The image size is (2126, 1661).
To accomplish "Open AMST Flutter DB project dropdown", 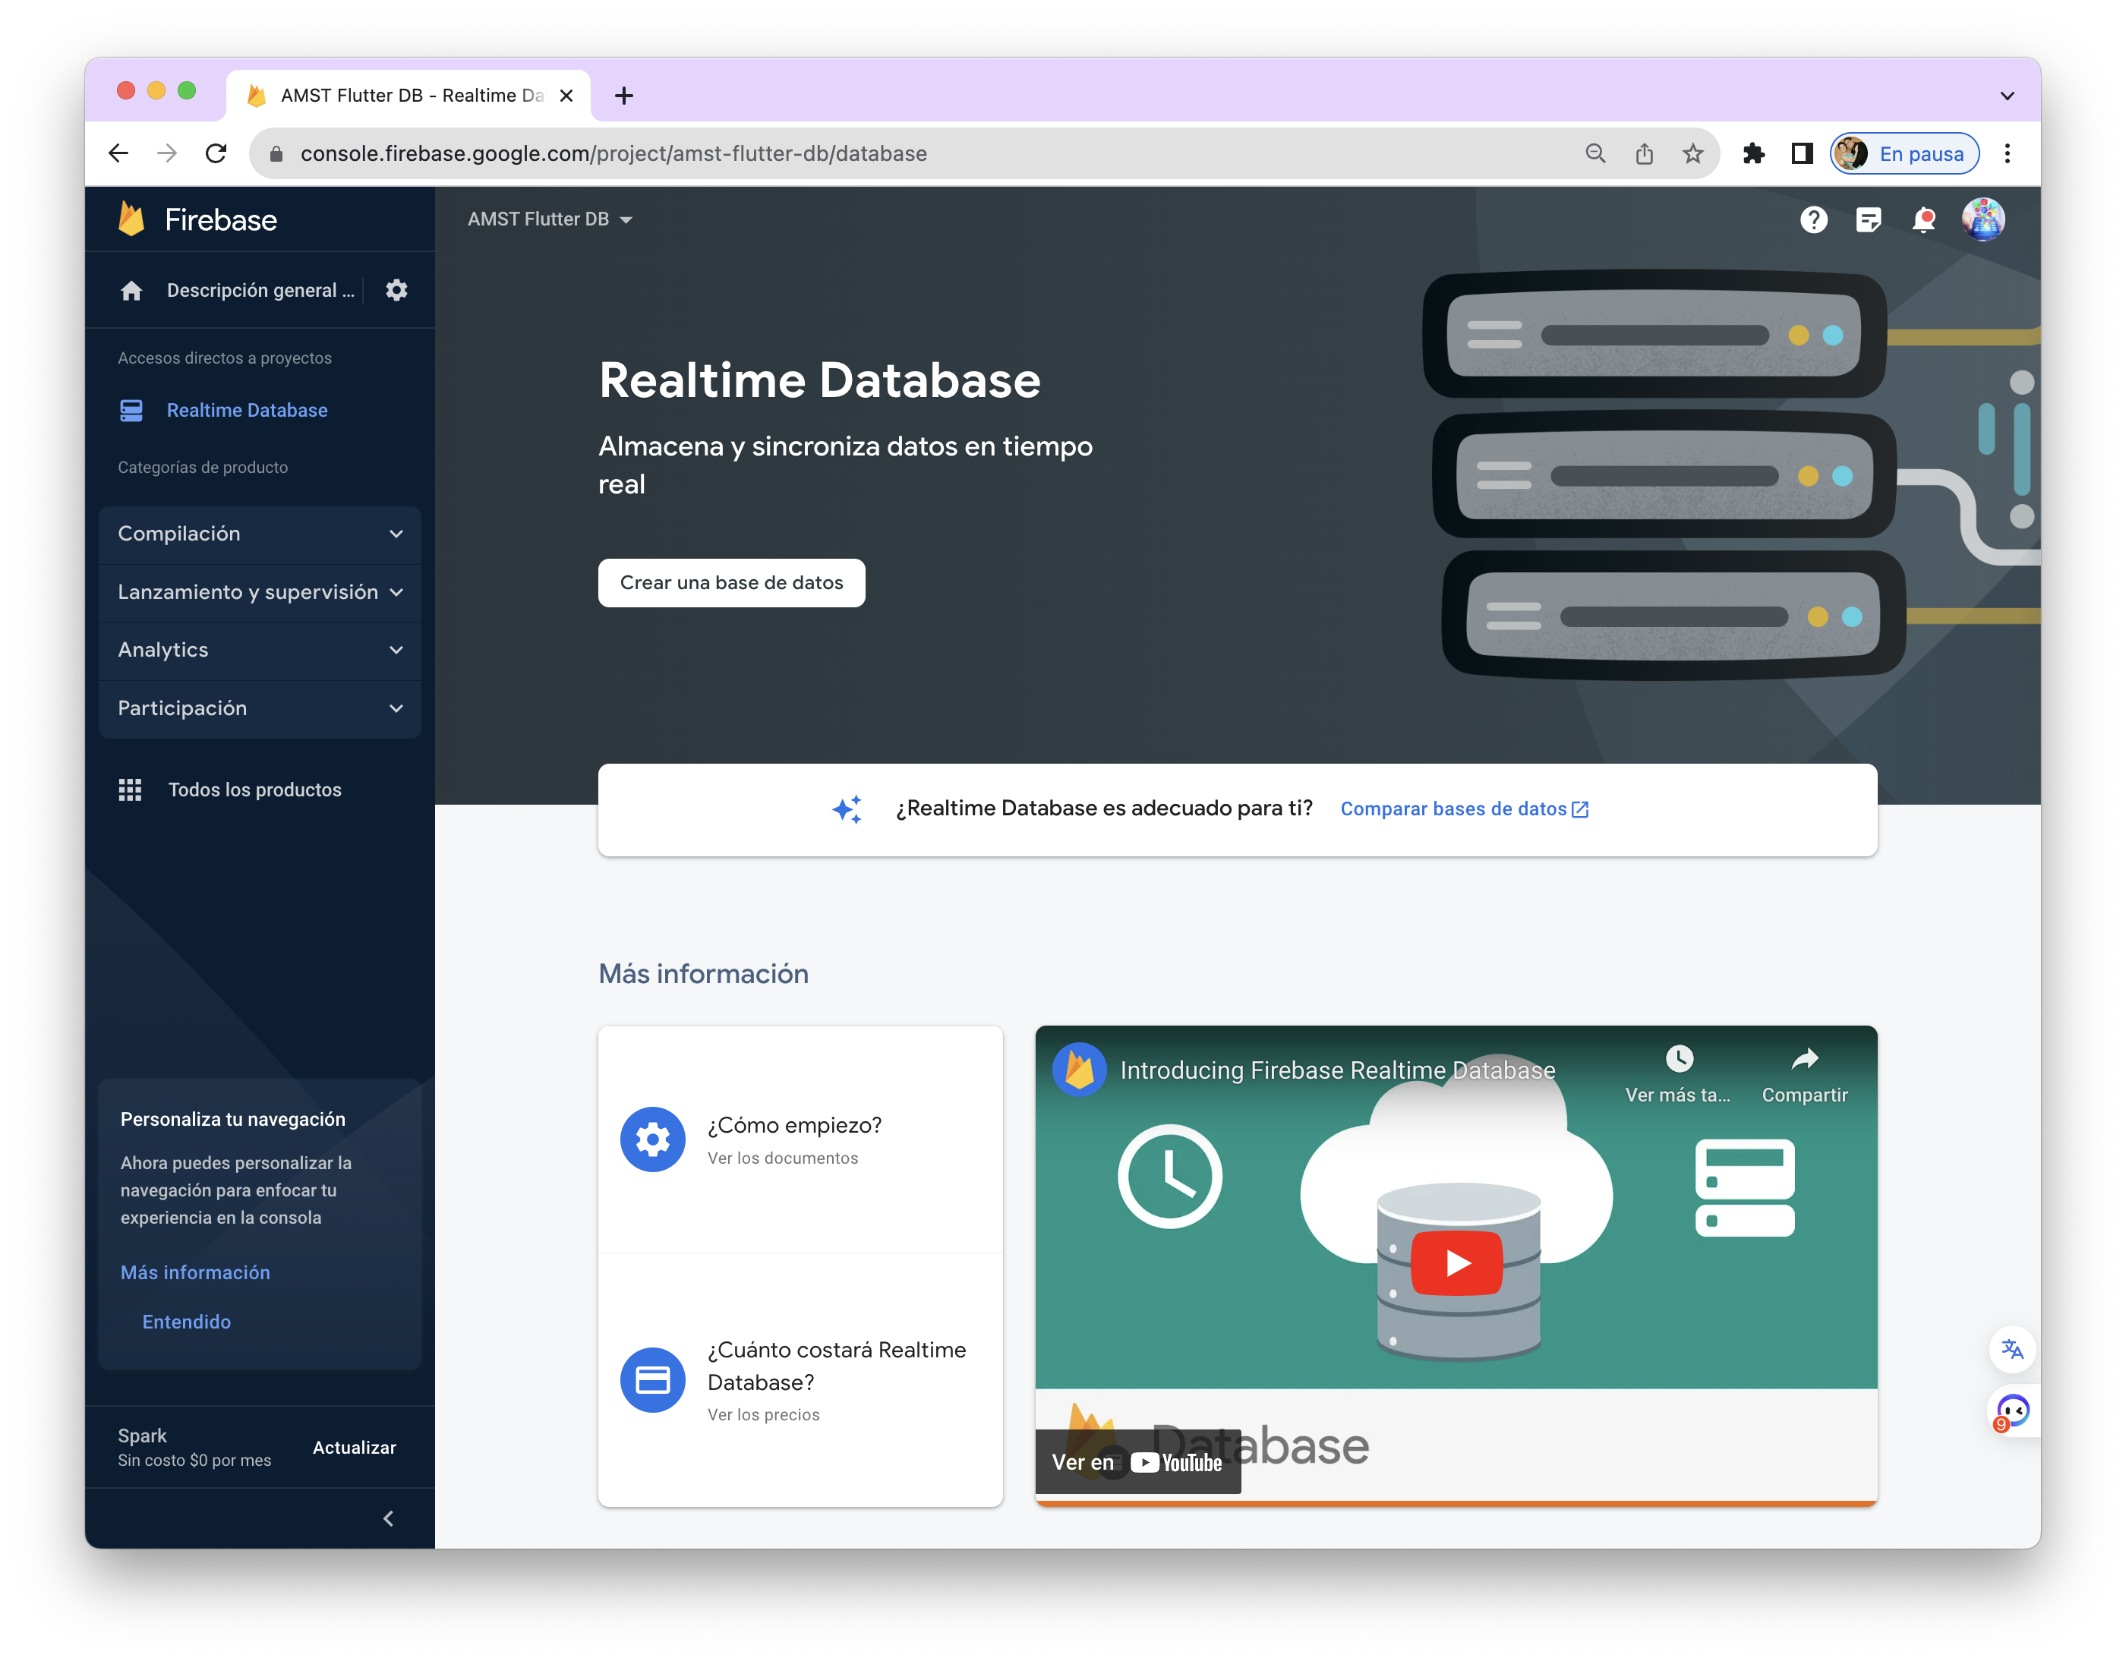I will (550, 220).
